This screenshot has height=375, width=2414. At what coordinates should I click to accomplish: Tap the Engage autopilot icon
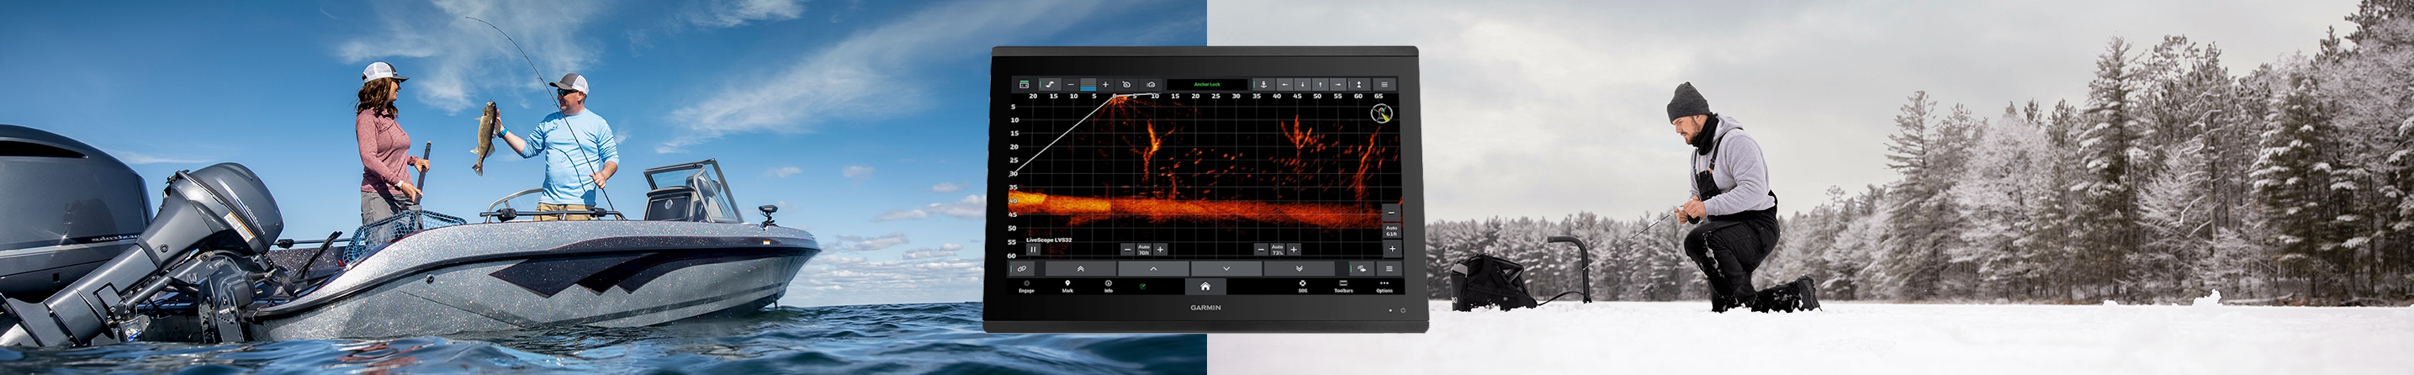click(1026, 285)
